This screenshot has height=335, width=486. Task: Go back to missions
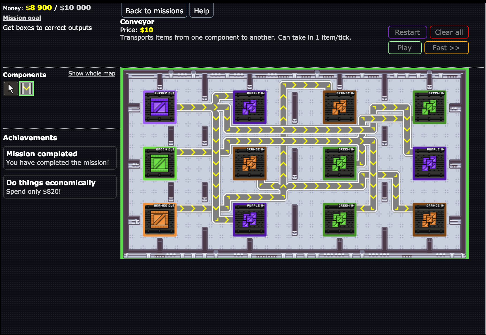154,11
